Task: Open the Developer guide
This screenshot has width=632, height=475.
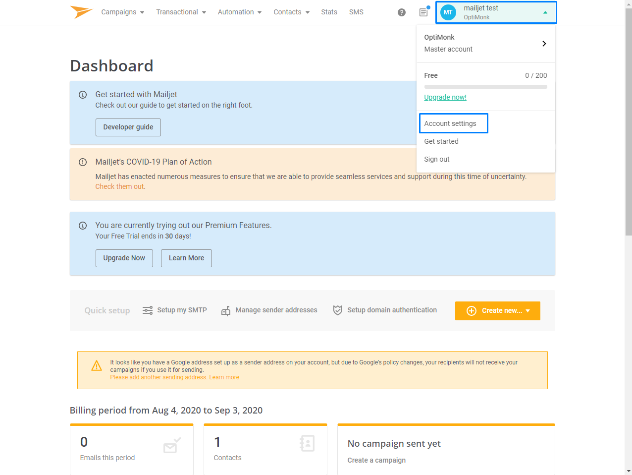Action: tap(128, 127)
